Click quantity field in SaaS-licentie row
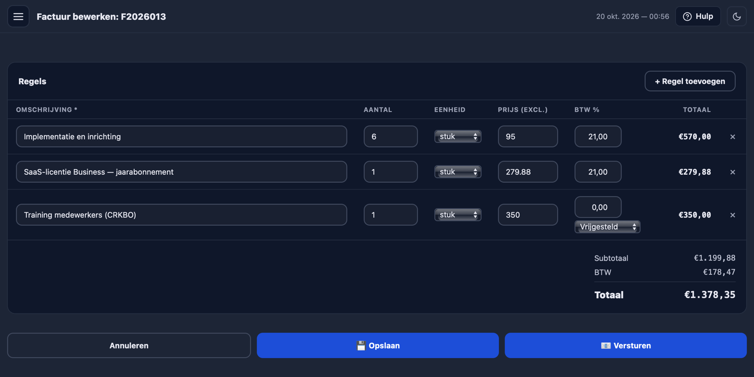Screen dimensions: 754x377 tap(391, 172)
